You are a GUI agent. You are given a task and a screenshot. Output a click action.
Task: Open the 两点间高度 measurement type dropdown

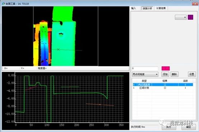point(145,74)
